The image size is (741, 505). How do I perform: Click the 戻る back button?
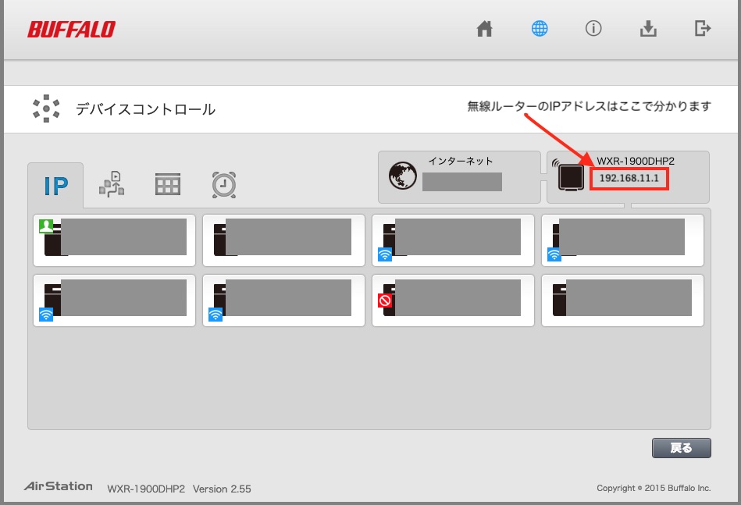681,448
